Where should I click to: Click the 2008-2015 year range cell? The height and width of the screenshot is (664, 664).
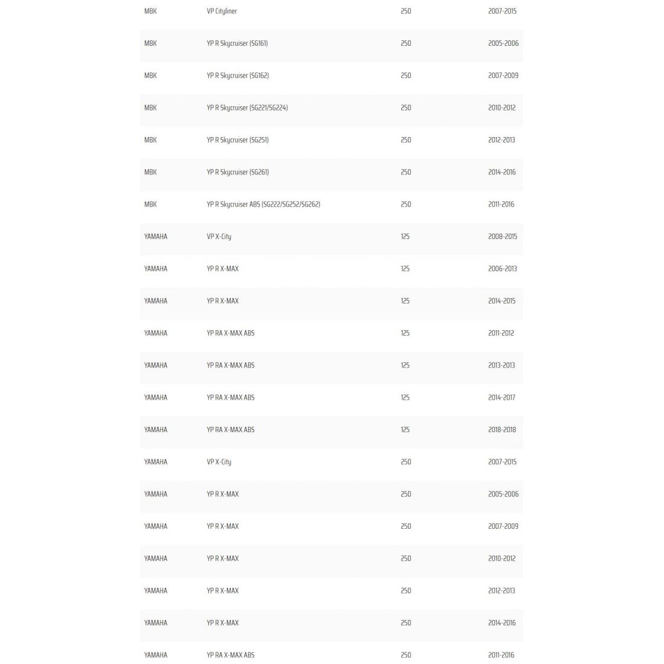[502, 237]
